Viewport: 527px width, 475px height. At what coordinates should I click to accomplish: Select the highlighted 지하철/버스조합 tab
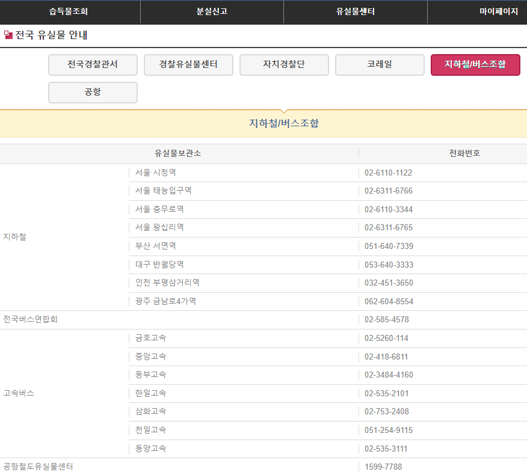click(x=475, y=65)
